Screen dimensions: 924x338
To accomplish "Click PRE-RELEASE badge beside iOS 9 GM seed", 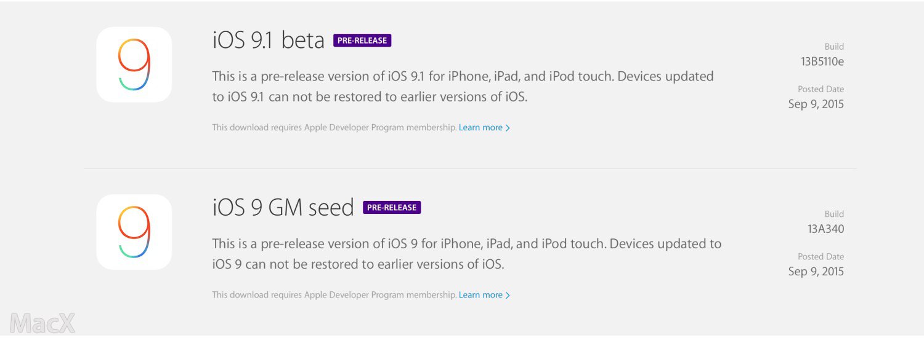I will 392,208.
